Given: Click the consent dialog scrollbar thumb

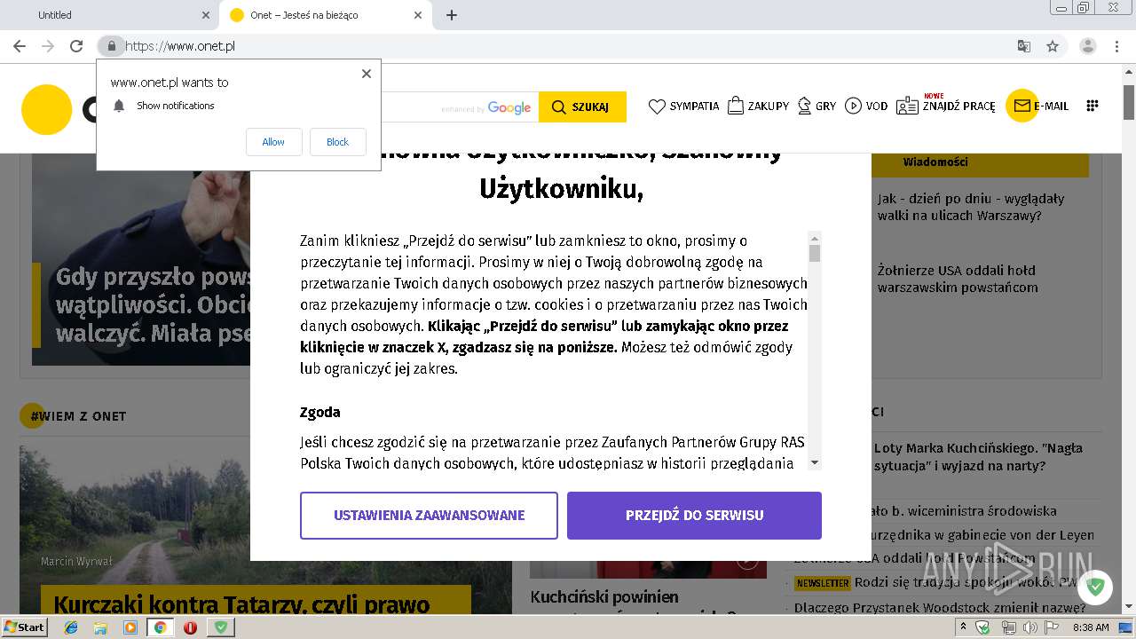Looking at the screenshot, I should pos(815,254).
